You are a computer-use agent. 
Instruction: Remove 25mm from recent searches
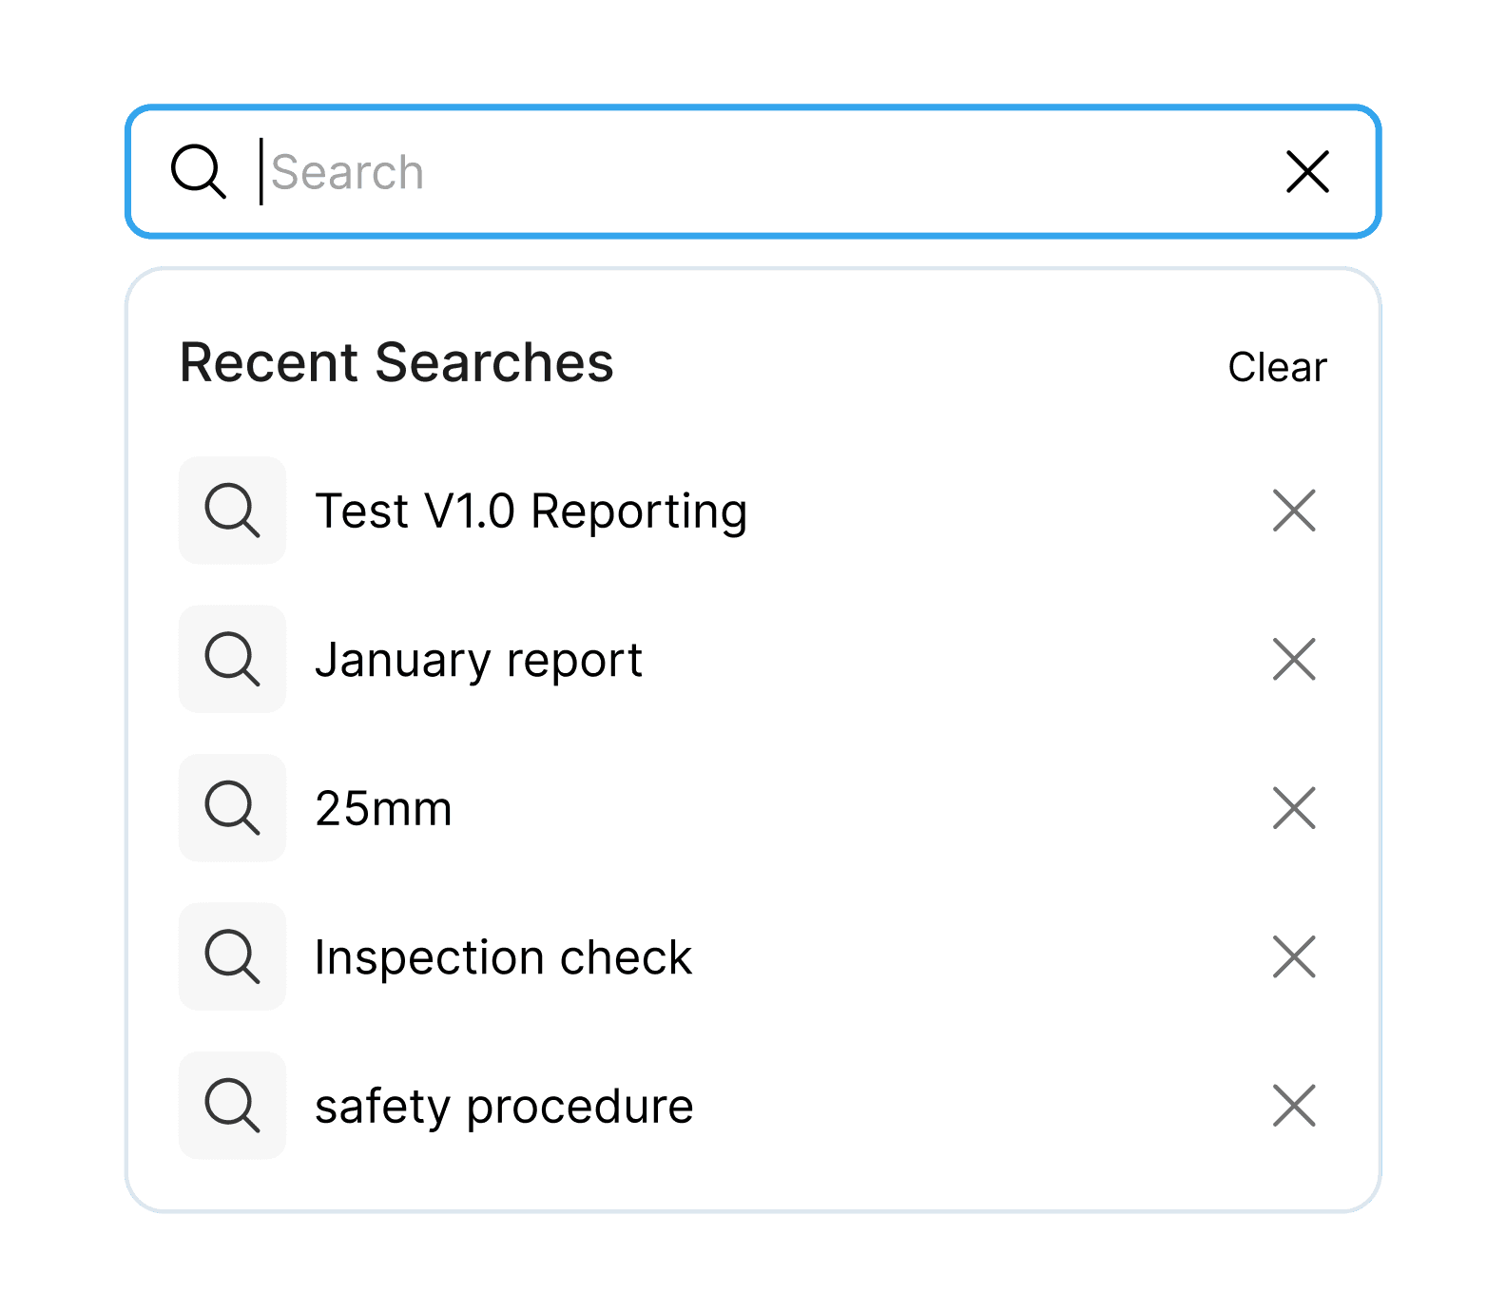pos(1294,808)
